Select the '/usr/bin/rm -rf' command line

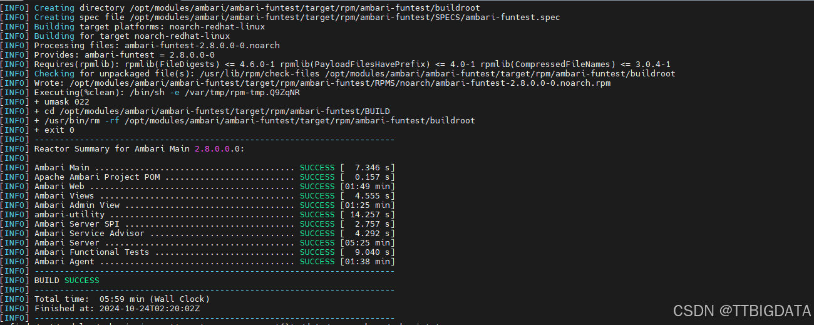[x=237, y=121]
